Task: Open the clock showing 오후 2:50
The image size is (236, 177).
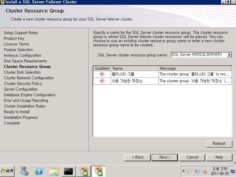Action: pyautogui.click(x=220, y=171)
